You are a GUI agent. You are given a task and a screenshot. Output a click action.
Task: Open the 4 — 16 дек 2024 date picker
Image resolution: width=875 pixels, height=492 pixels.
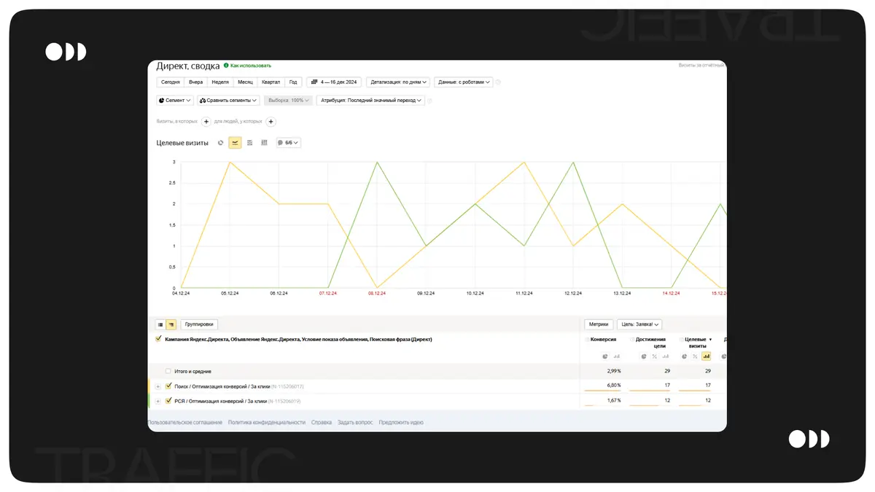pyautogui.click(x=334, y=82)
